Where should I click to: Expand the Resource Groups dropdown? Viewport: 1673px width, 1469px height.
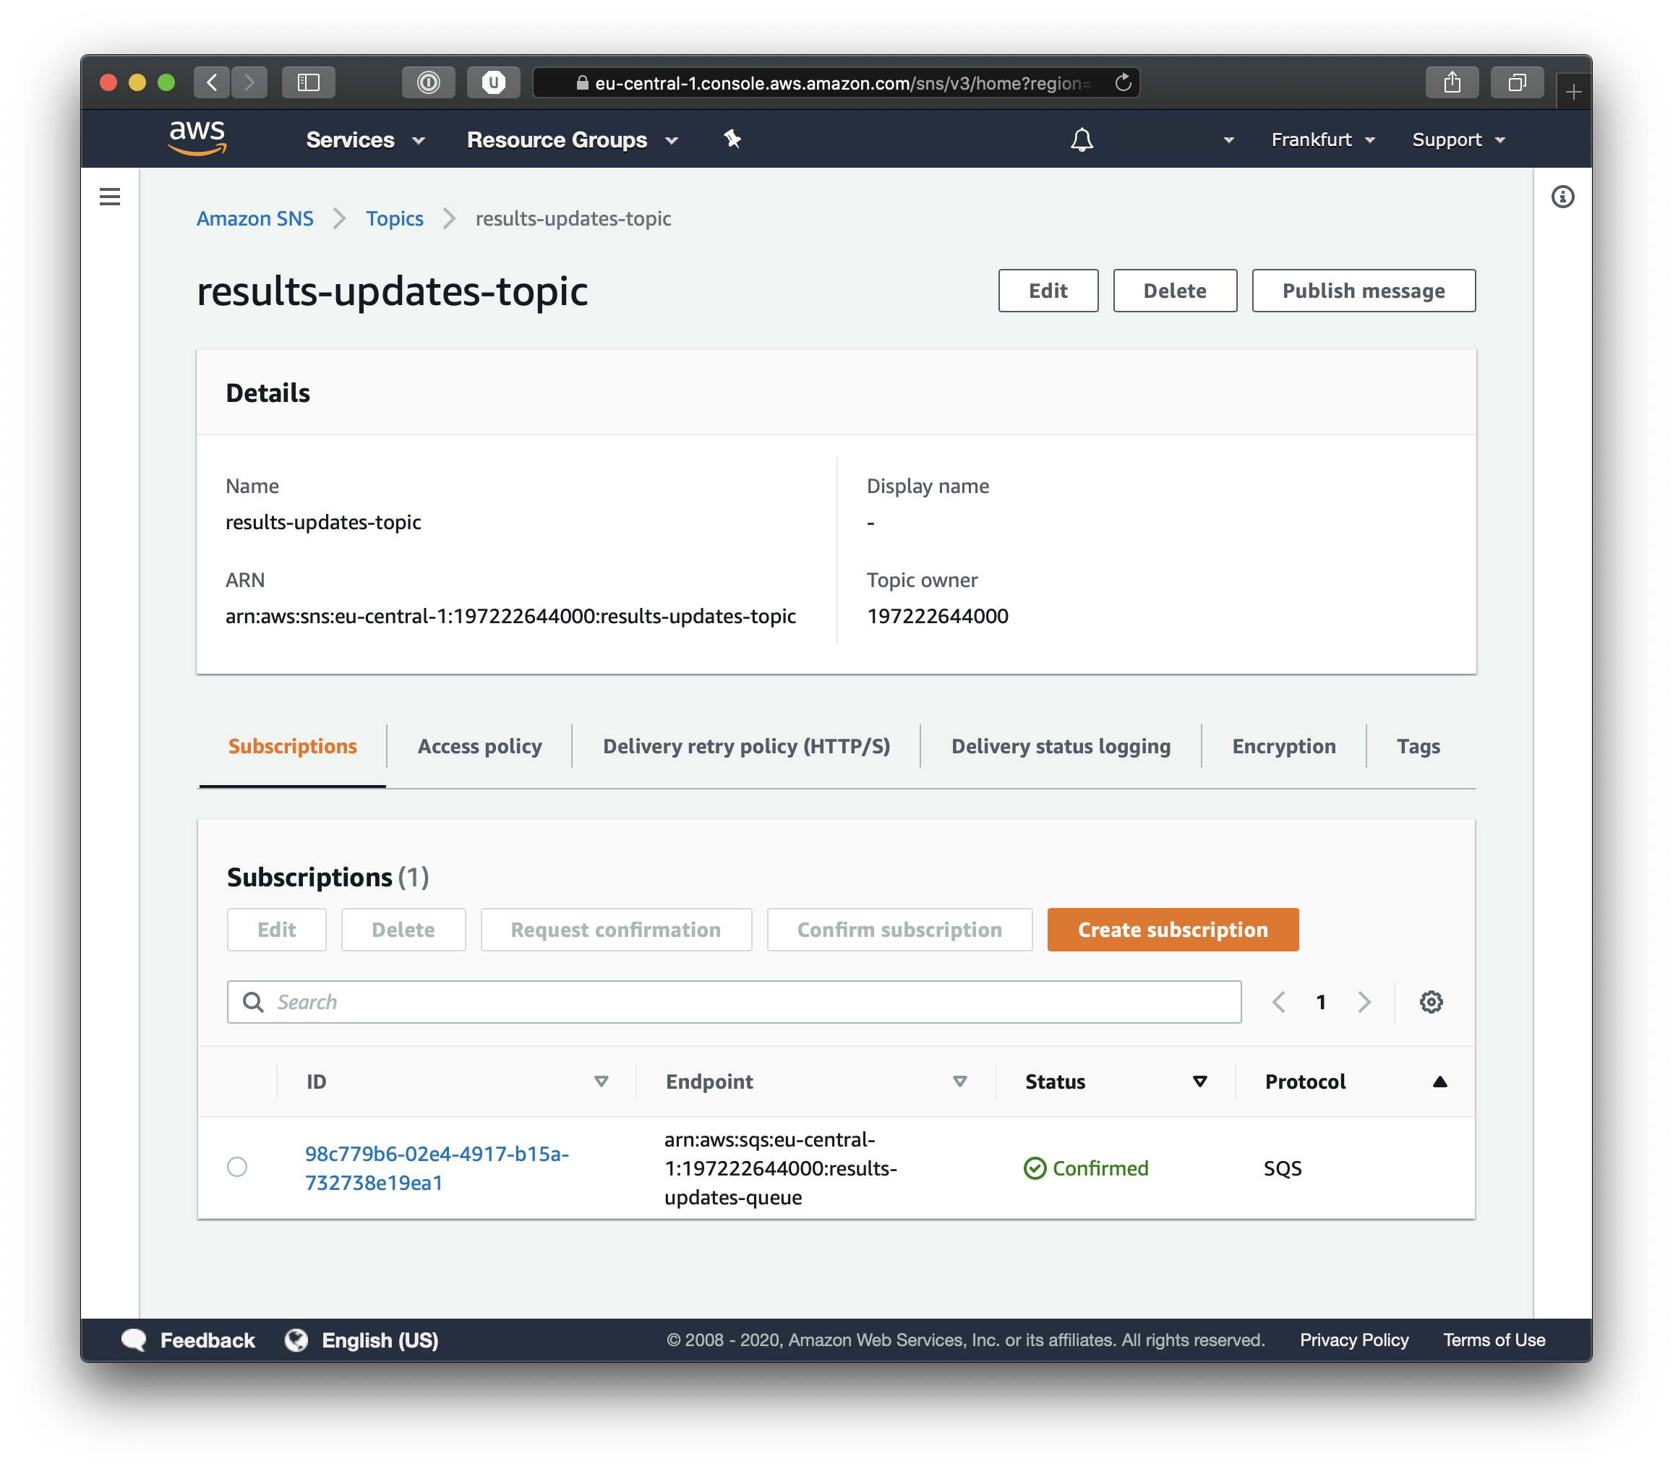571,140
